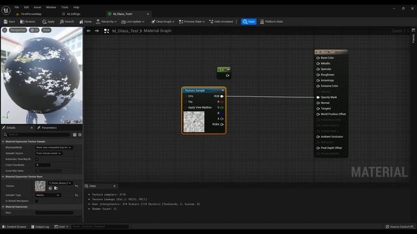
Task: Click the RGBA output pin
Action: click(222, 124)
